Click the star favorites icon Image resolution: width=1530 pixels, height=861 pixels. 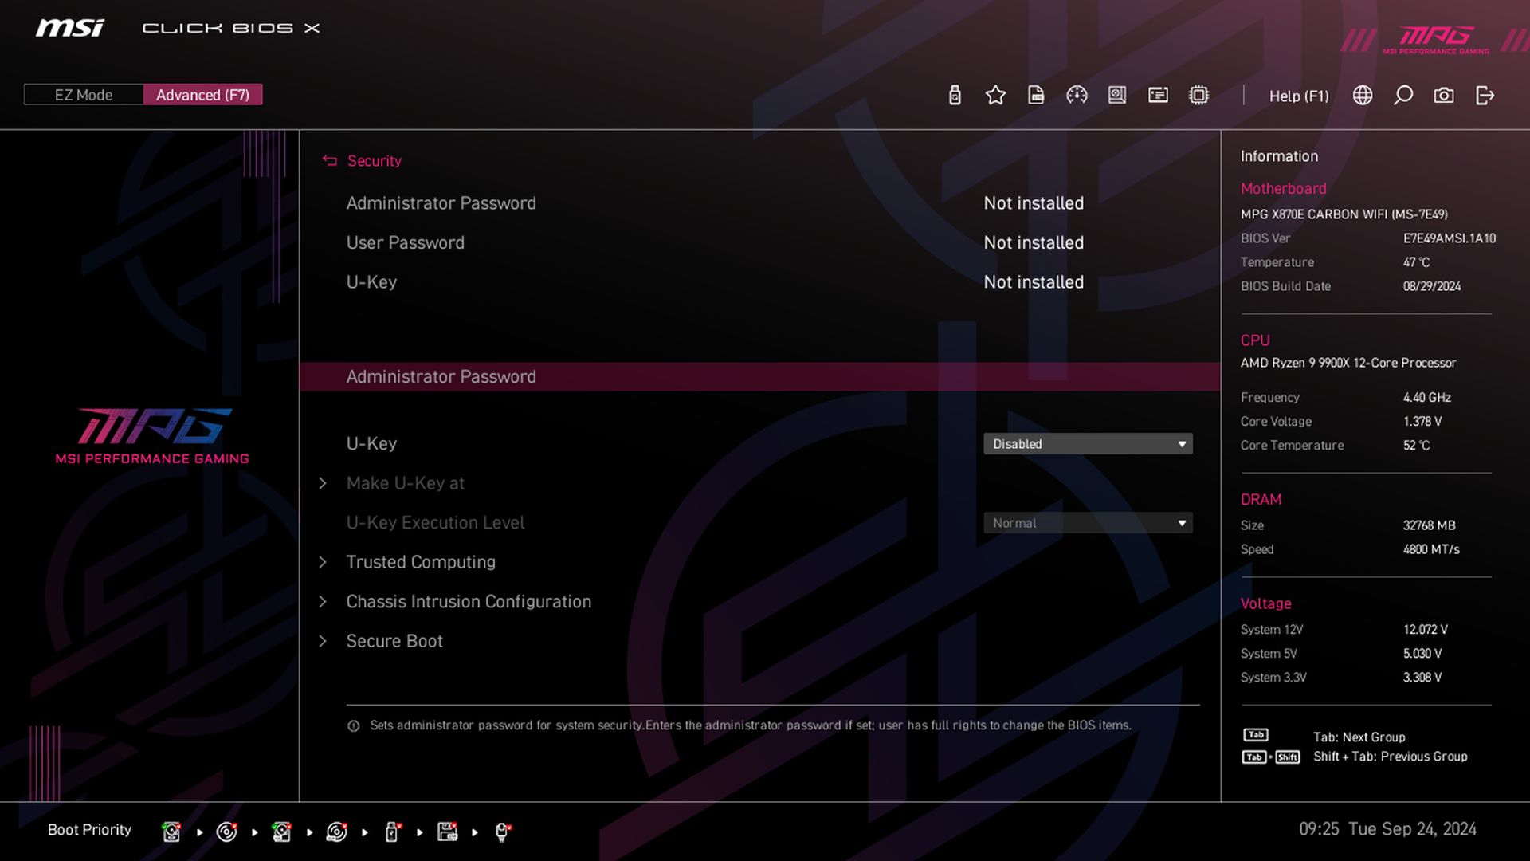point(995,96)
